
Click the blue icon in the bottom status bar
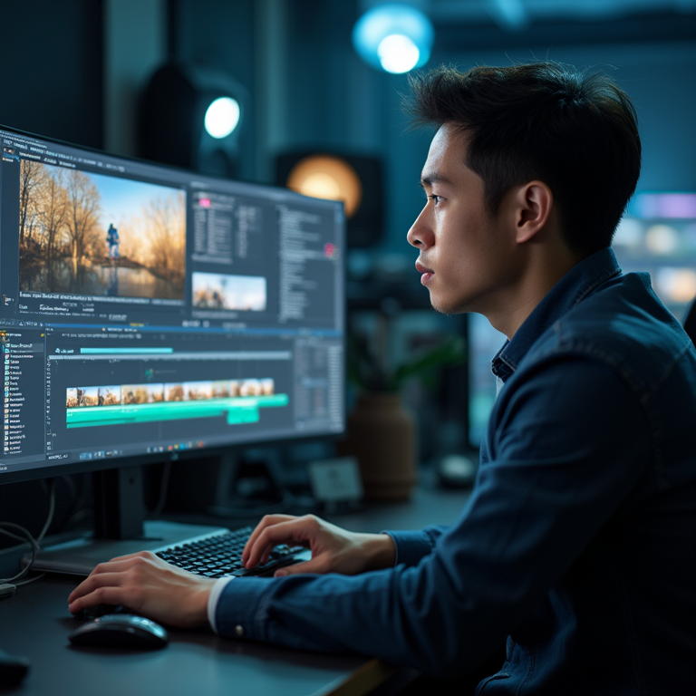83,456
